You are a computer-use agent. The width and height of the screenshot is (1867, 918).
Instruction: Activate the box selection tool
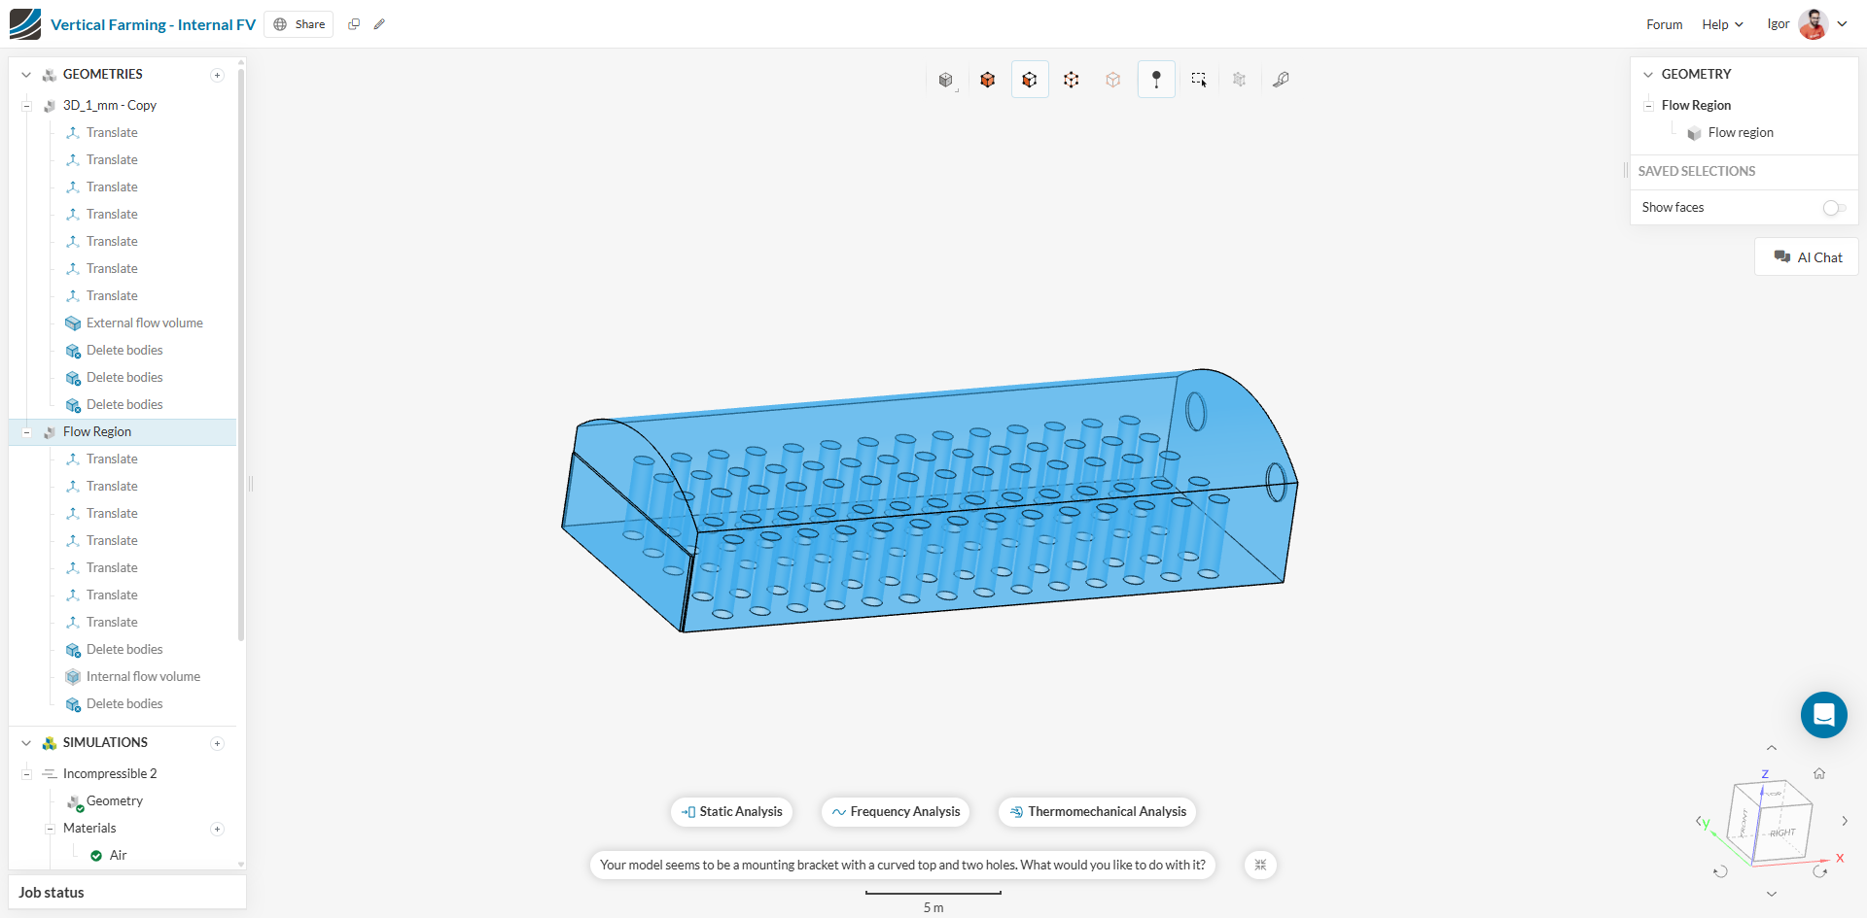[1198, 80]
